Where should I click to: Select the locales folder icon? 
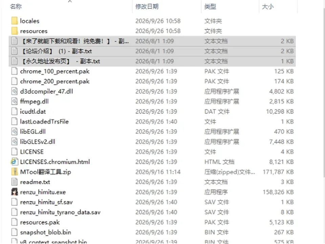(x=14, y=21)
